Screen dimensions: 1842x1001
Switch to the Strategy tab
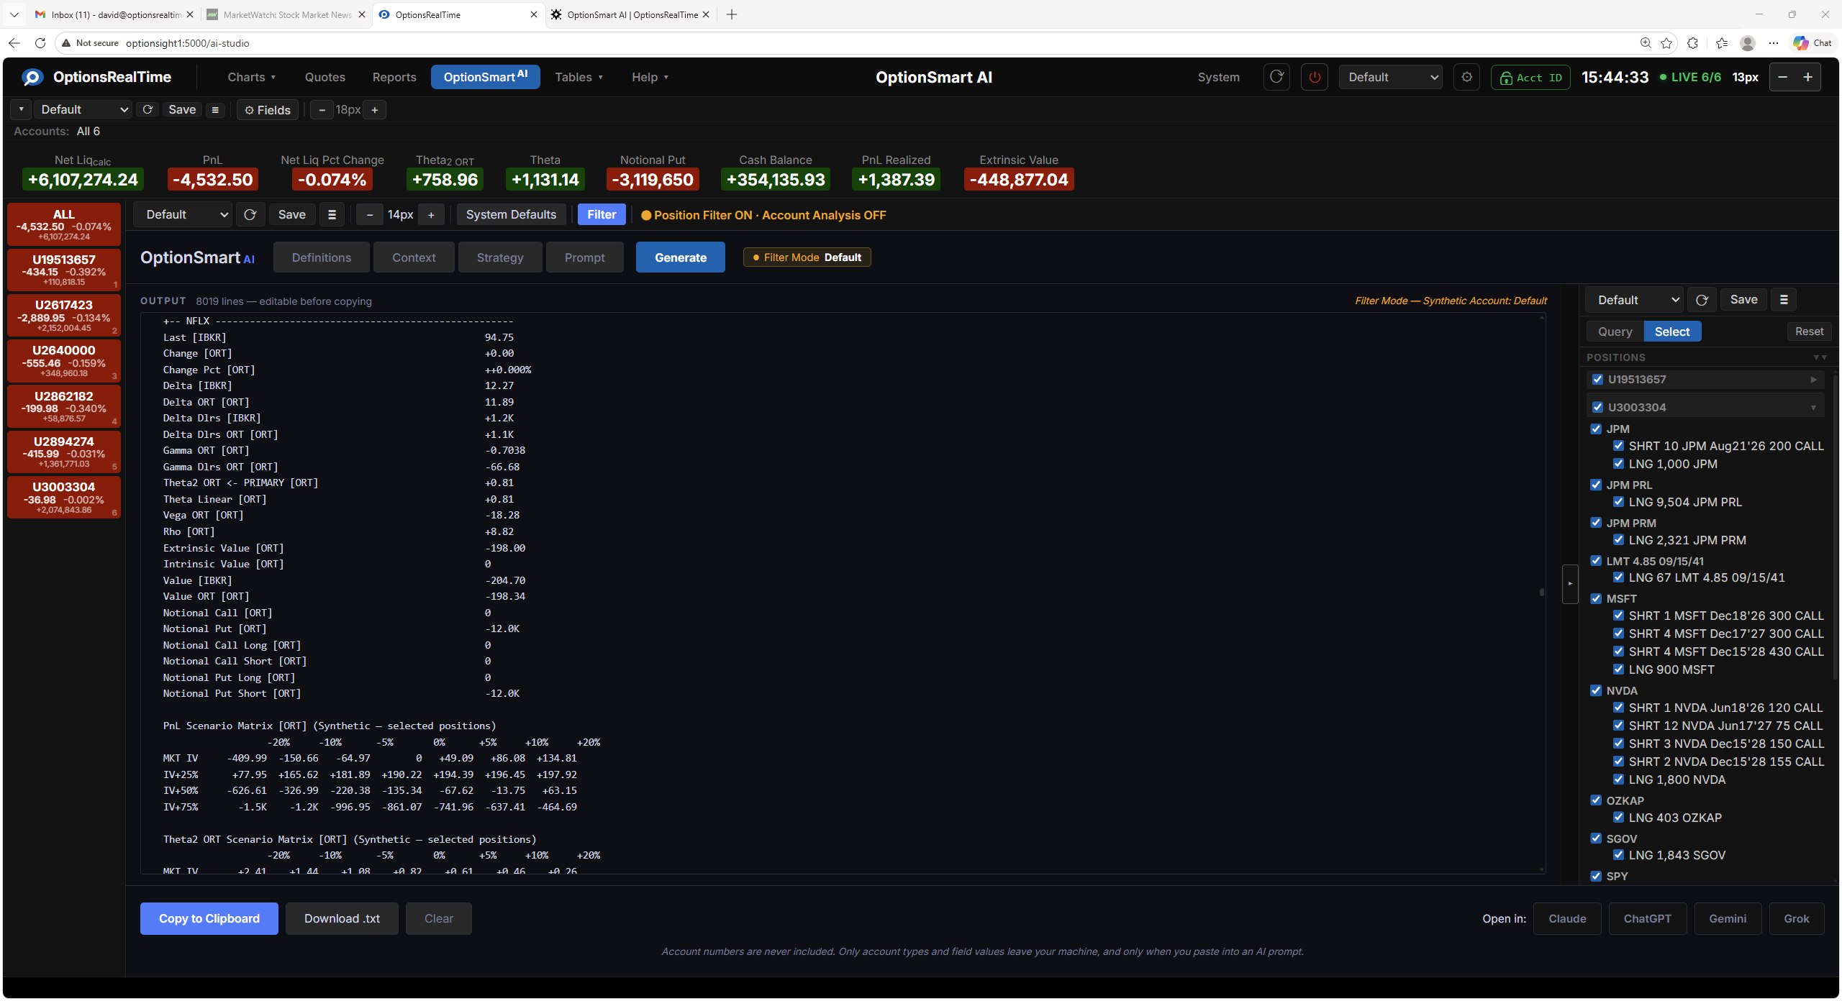click(499, 257)
